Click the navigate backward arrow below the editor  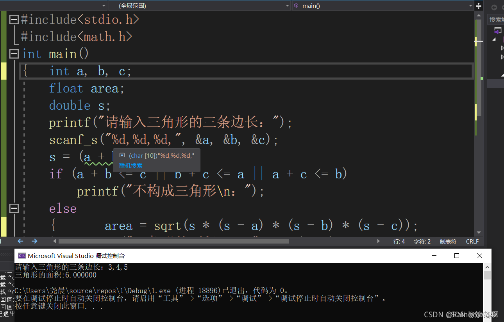tap(21, 241)
